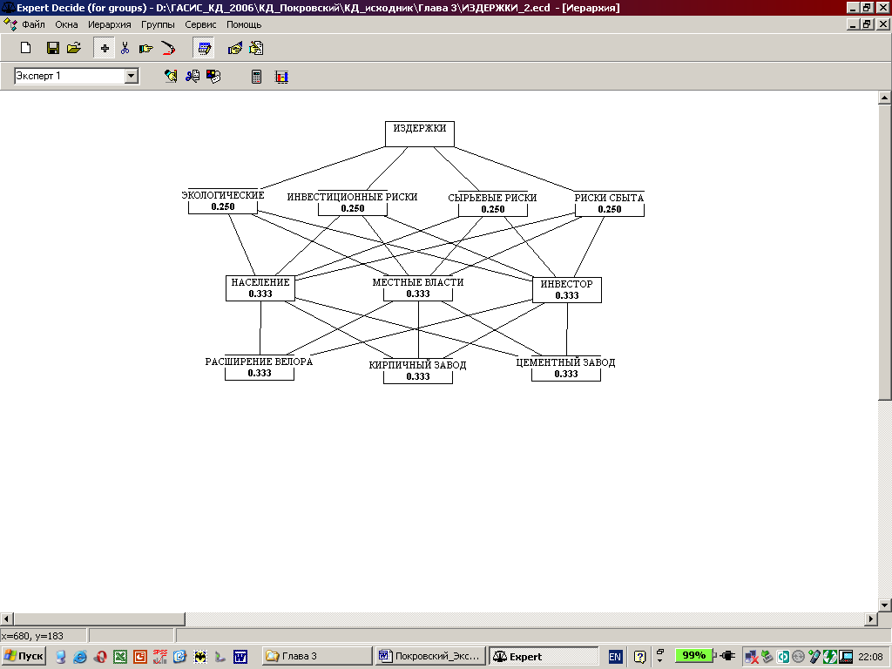892x669 pixels.
Task: Click the Пуск start button
Action: pos(24,657)
